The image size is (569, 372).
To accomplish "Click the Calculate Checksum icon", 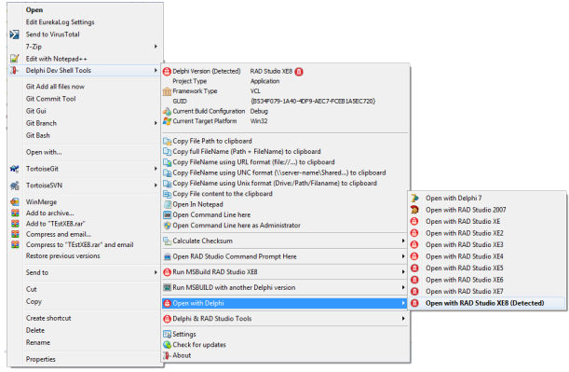I will (x=168, y=241).
